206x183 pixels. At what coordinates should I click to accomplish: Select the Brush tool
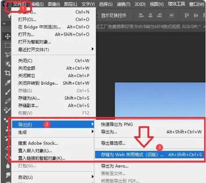point(7,92)
